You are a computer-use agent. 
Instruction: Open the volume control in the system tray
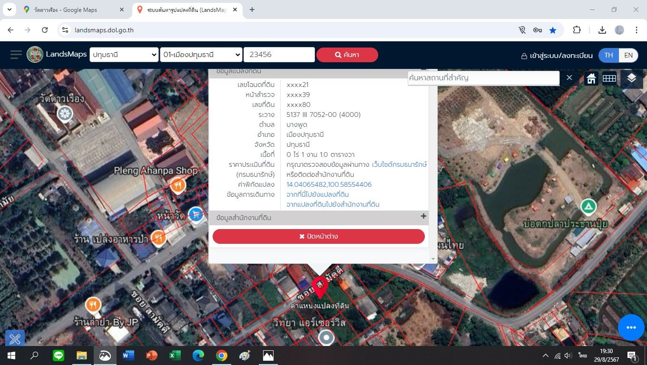point(568,355)
